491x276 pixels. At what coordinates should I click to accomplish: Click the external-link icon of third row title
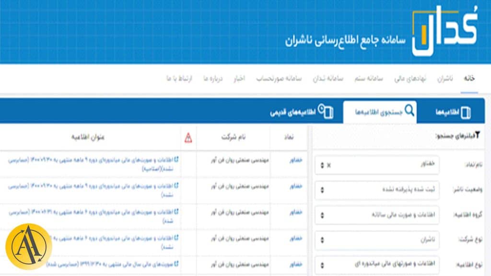pyautogui.click(x=176, y=211)
